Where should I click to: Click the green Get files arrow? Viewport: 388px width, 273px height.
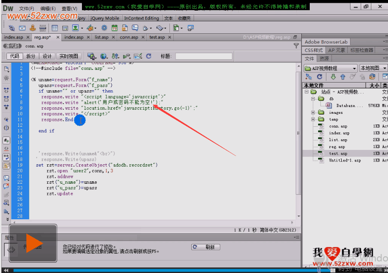[332, 77]
